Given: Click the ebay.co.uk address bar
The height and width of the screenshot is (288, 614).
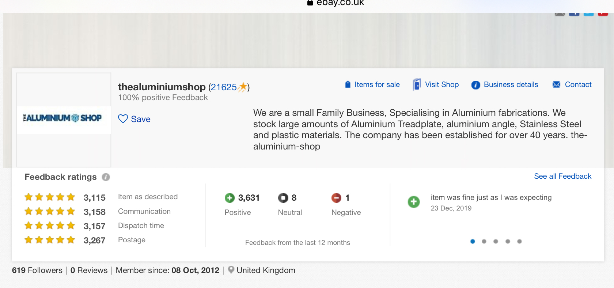Looking at the screenshot, I should coord(340,3).
